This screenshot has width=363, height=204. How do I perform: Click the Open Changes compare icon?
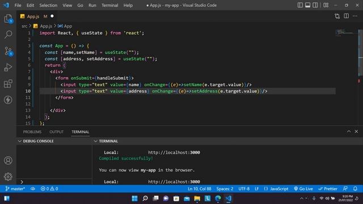[337, 16]
